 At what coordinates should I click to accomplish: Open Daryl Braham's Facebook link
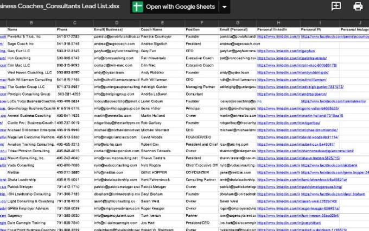coord(333,194)
